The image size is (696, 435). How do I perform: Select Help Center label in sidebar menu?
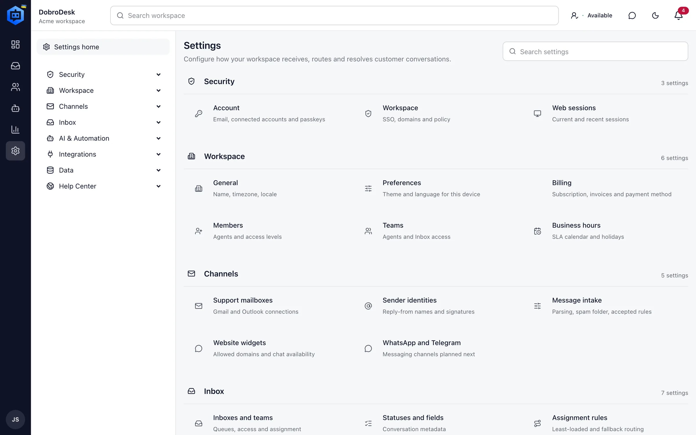click(77, 186)
